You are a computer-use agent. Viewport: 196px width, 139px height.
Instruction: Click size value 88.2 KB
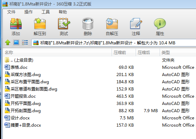[126, 111]
